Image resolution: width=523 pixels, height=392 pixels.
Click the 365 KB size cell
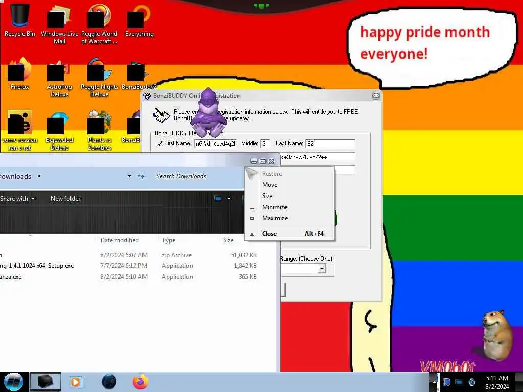coord(248,276)
